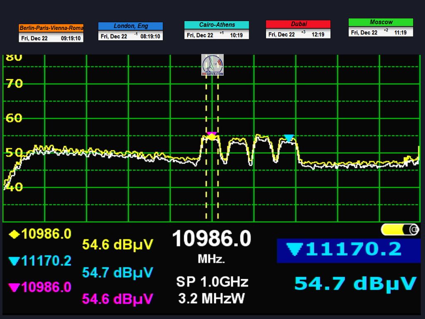
Task: Click the large cyan 54.7 dBµV reading
Action: [355, 283]
